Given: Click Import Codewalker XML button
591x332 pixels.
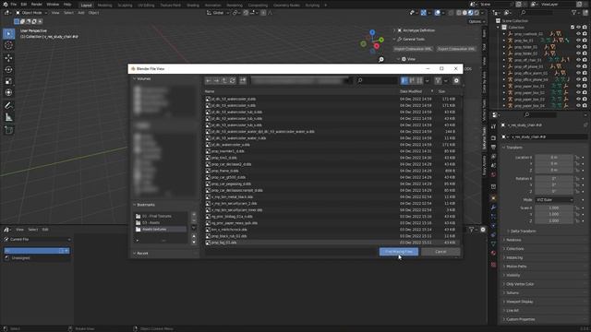Looking at the screenshot, I should tap(414, 49).
